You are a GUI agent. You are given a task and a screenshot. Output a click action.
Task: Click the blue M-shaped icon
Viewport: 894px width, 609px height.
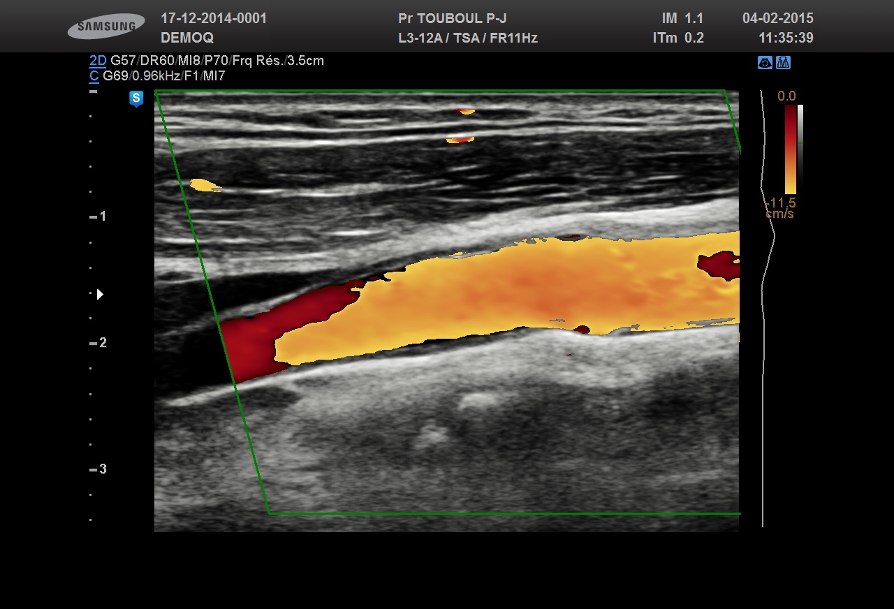click(783, 63)
